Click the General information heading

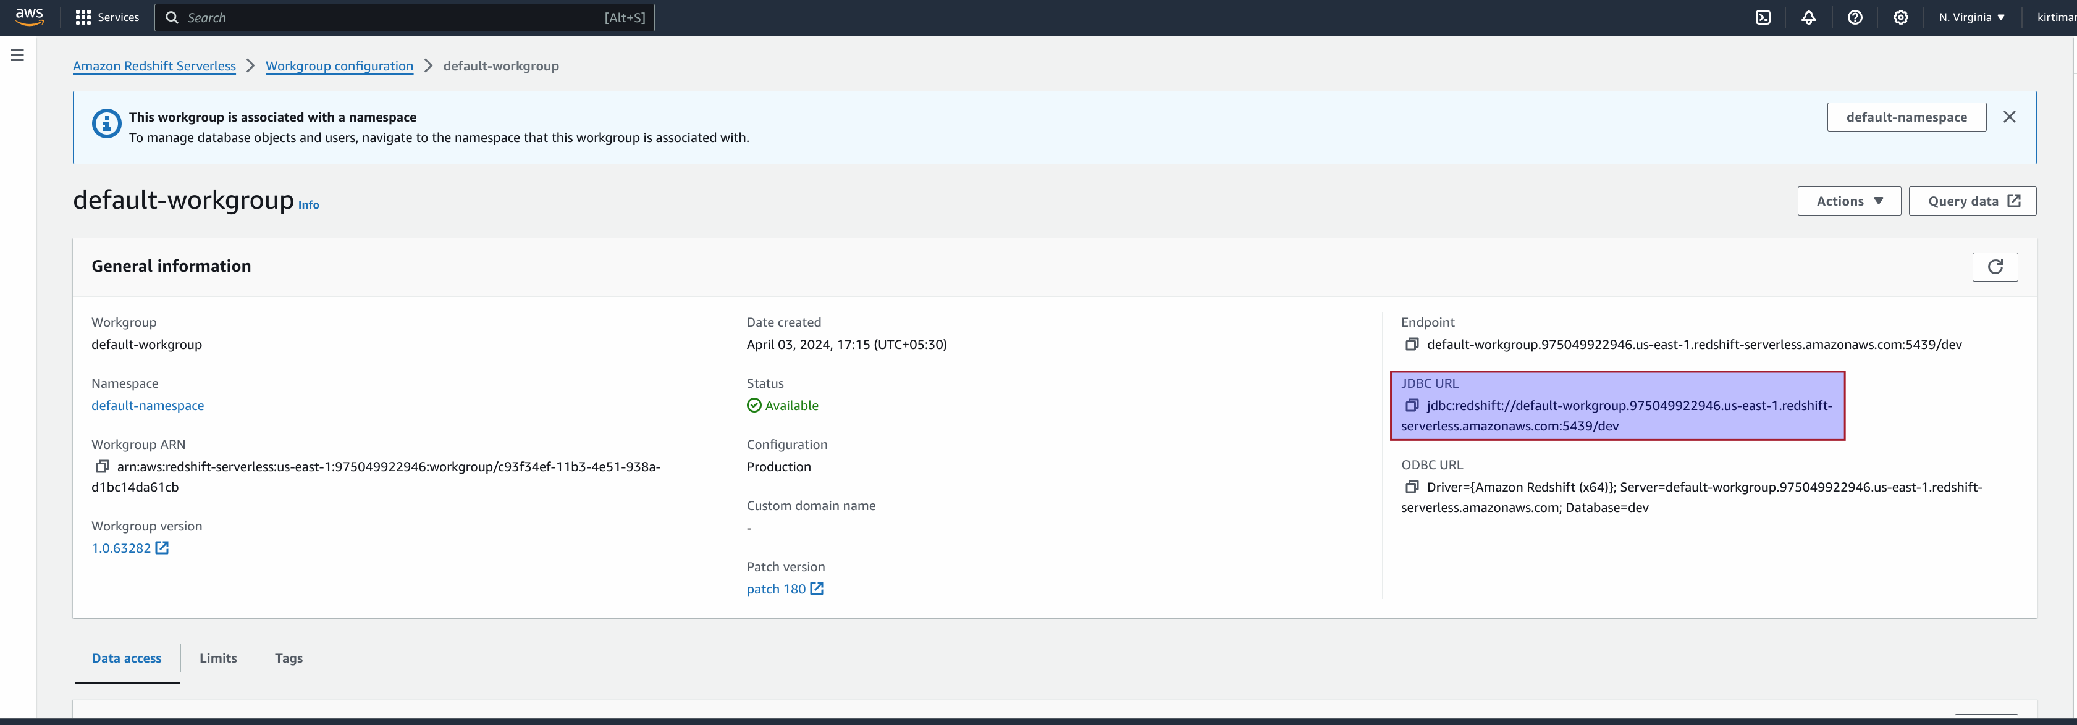tap(171, 266)
